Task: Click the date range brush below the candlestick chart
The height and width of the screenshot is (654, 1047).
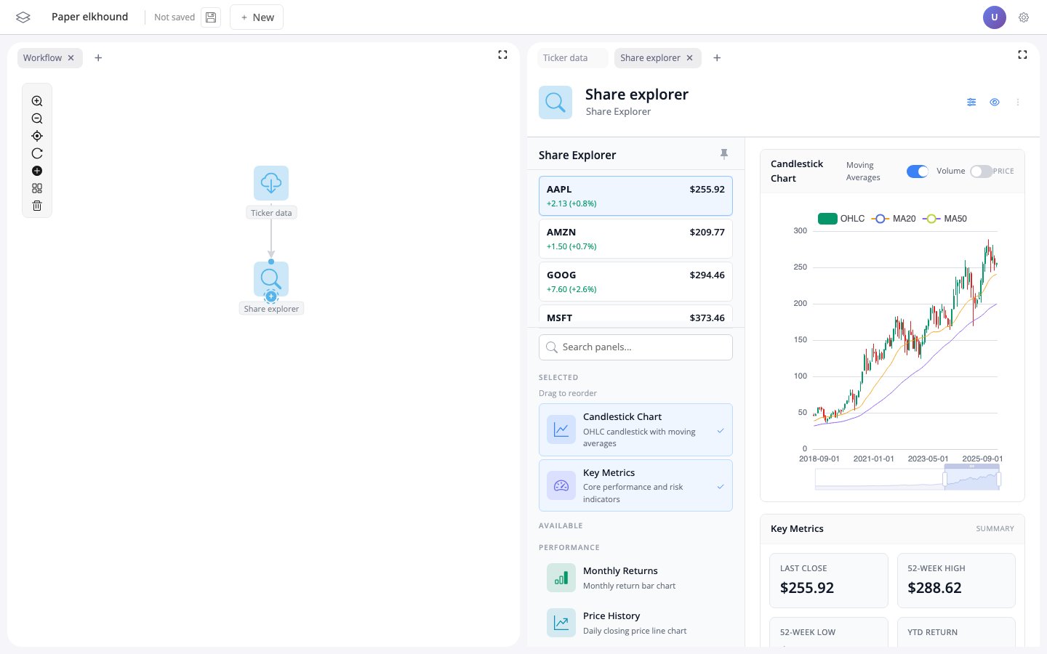Action: [972, 478]
